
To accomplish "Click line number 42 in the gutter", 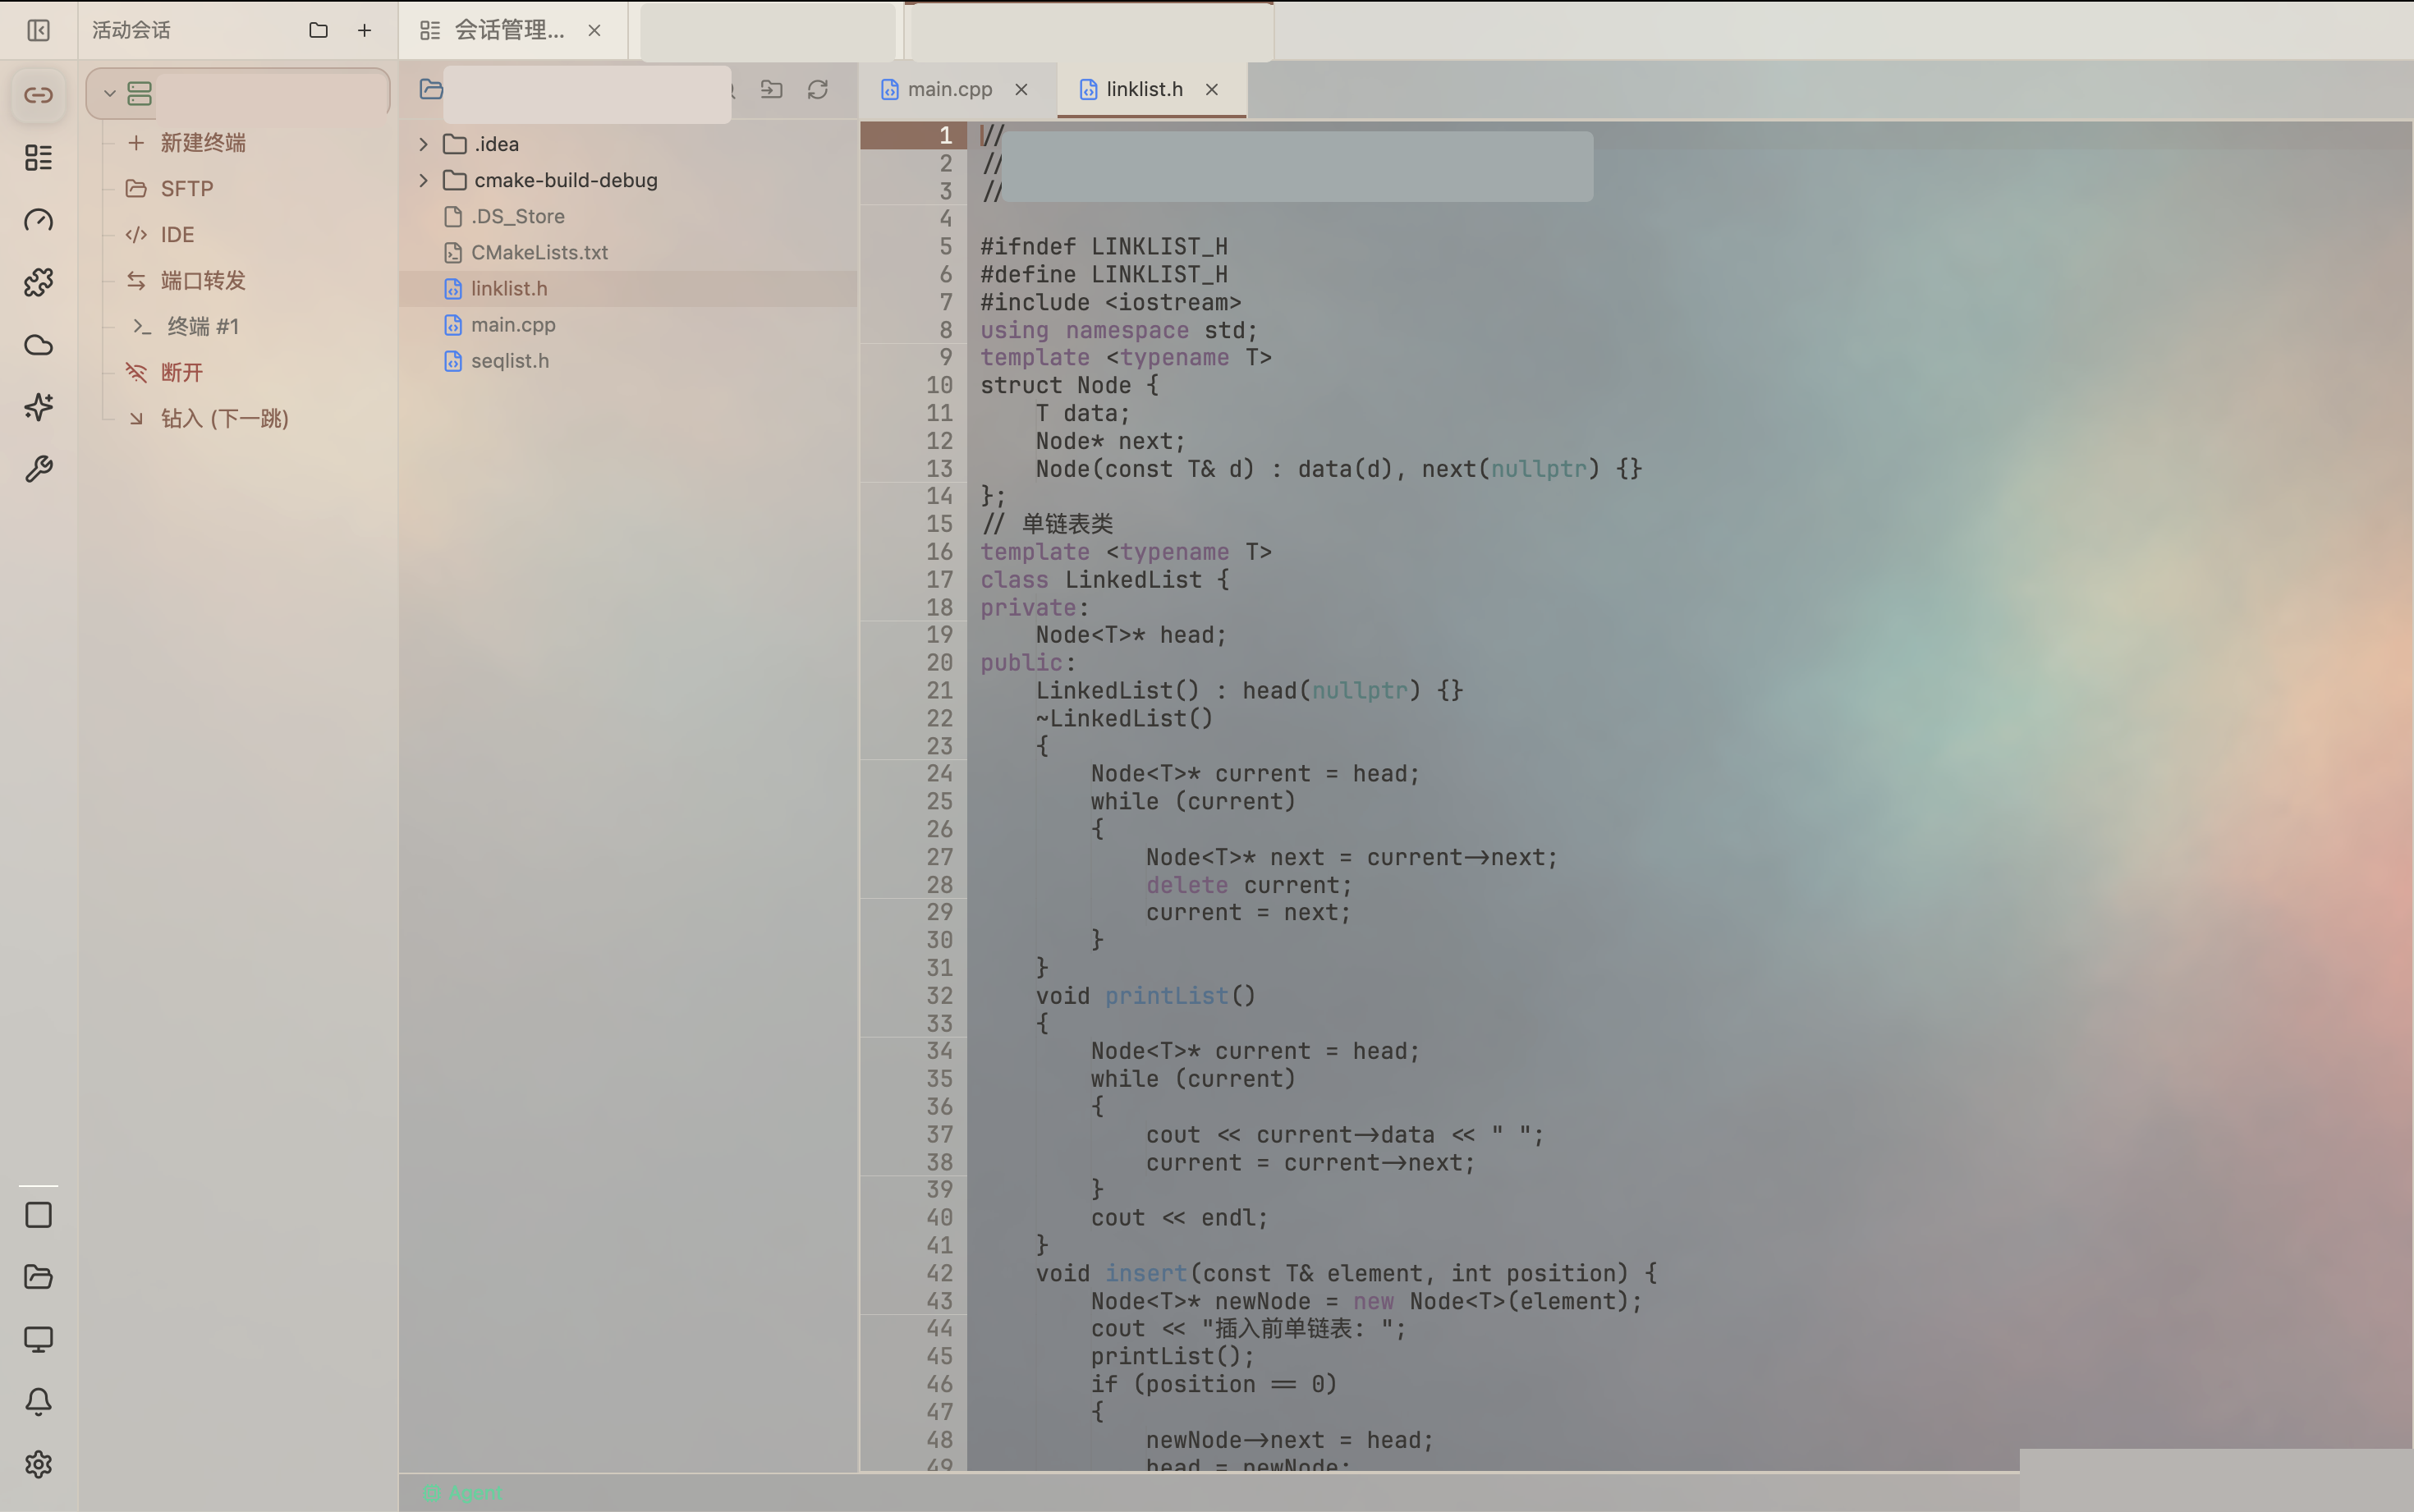I will (x=939, y=1273).
